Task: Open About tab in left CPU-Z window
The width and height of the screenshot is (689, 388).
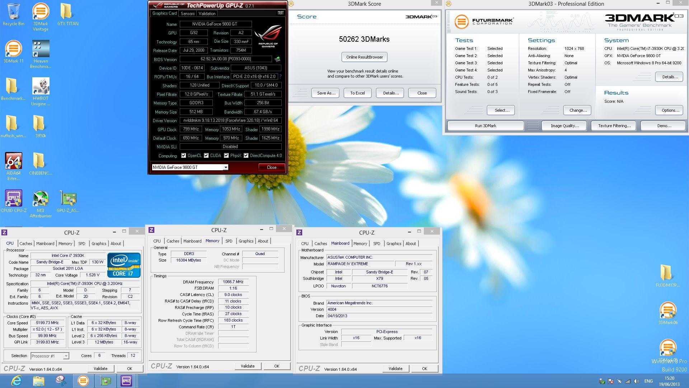Action: click(116, 244)
